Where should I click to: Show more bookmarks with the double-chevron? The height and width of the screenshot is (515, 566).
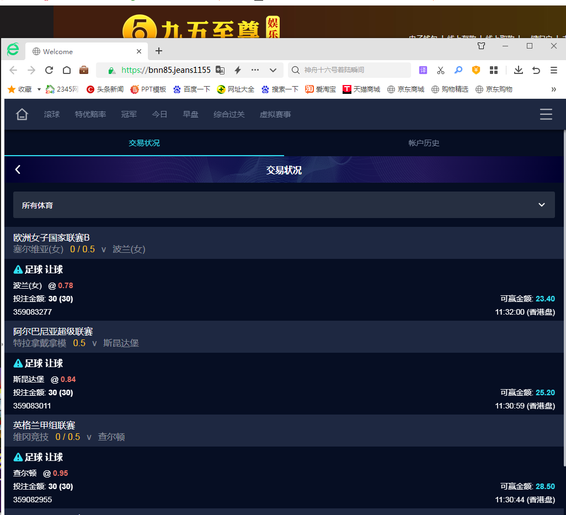pos(554,89)
